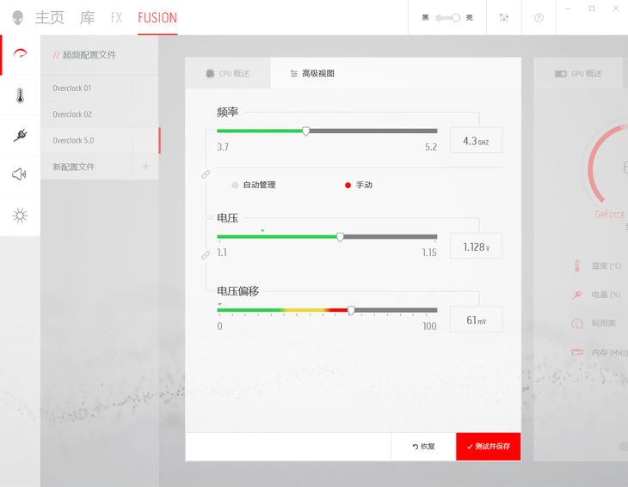Click the 恢复 restore button
This screenshot has height=487, width=628.
pos(423,447)
